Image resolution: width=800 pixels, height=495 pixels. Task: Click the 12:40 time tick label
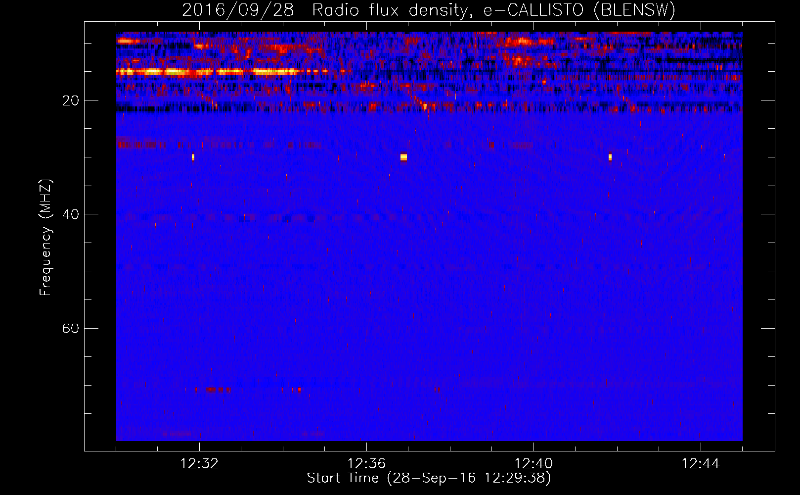[533, 464]
